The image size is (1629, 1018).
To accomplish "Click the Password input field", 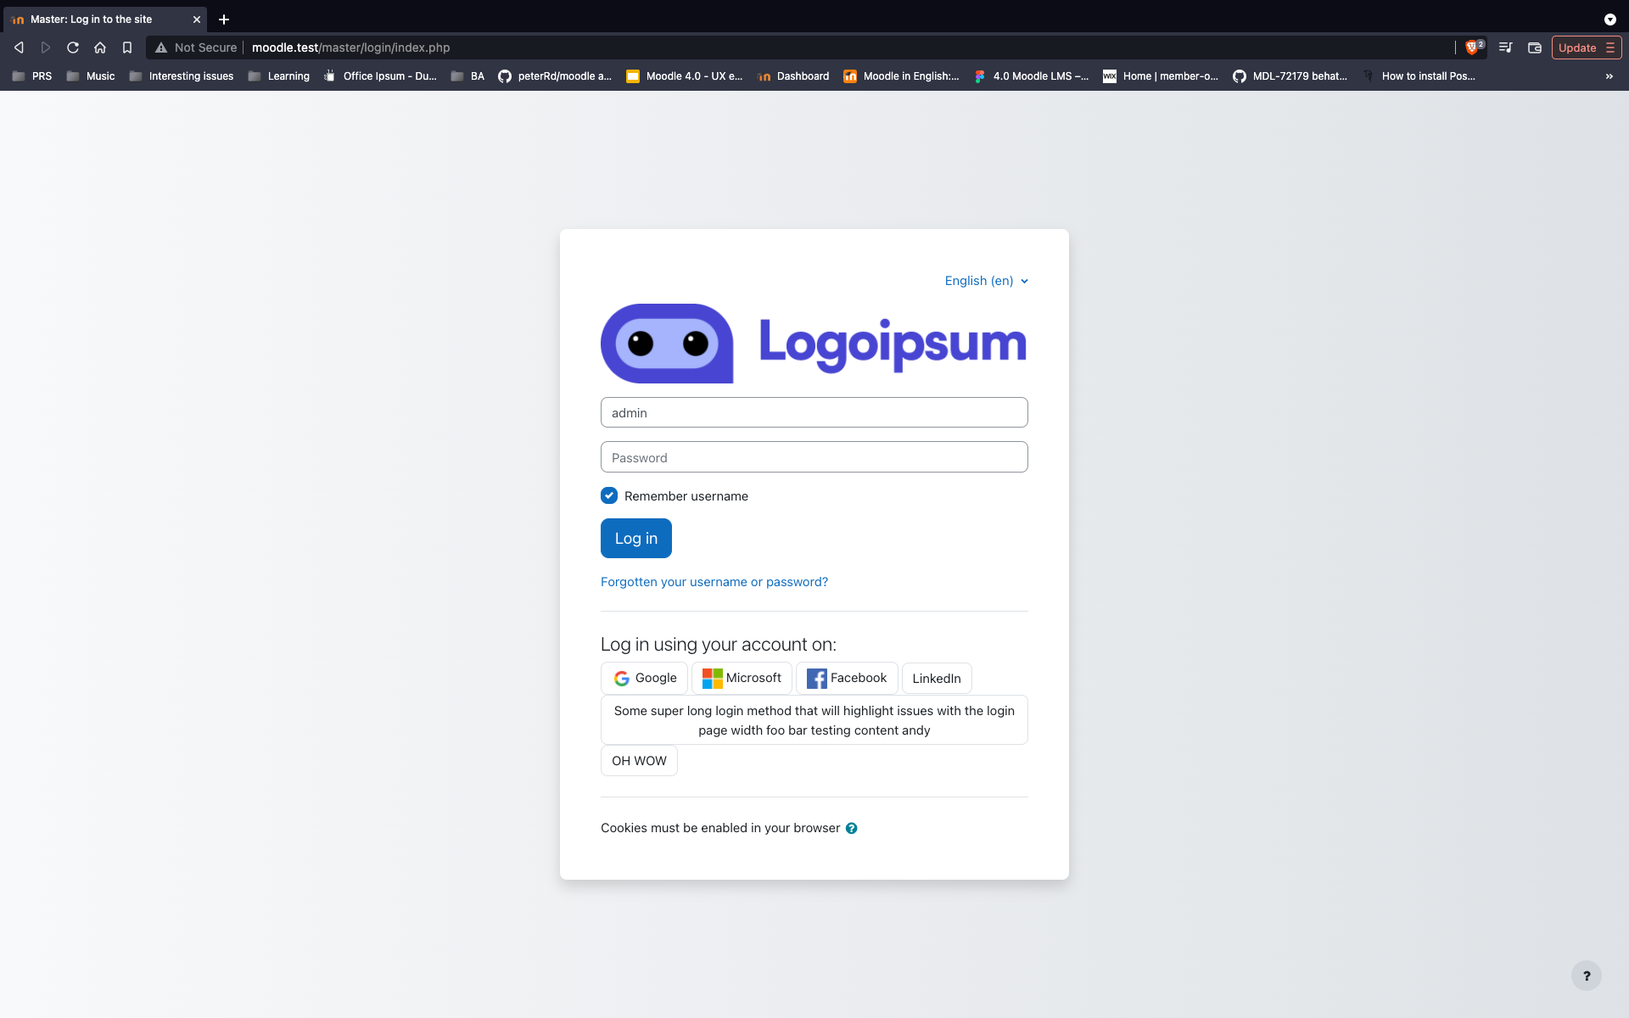I will [x=814, y=457].
